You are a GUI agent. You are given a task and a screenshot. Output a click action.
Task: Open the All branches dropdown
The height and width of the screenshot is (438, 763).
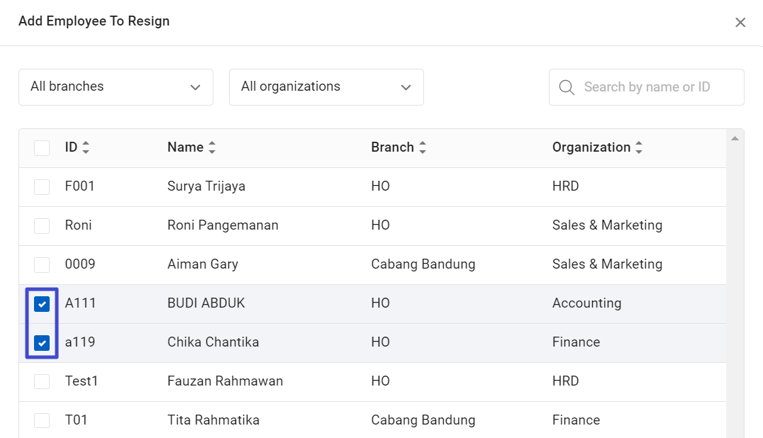[x=116, y=87]
